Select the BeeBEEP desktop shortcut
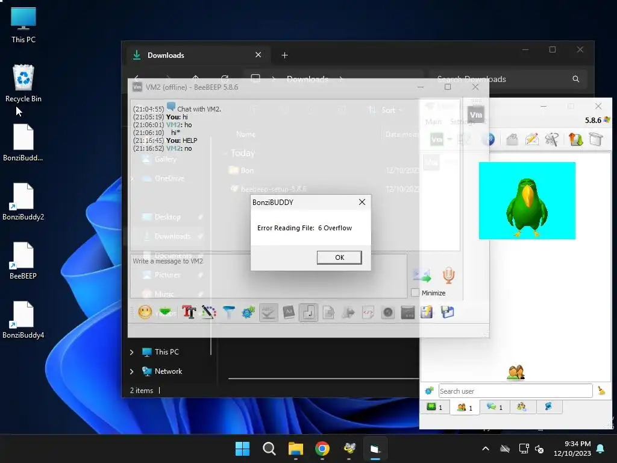 tap(23, 260)
